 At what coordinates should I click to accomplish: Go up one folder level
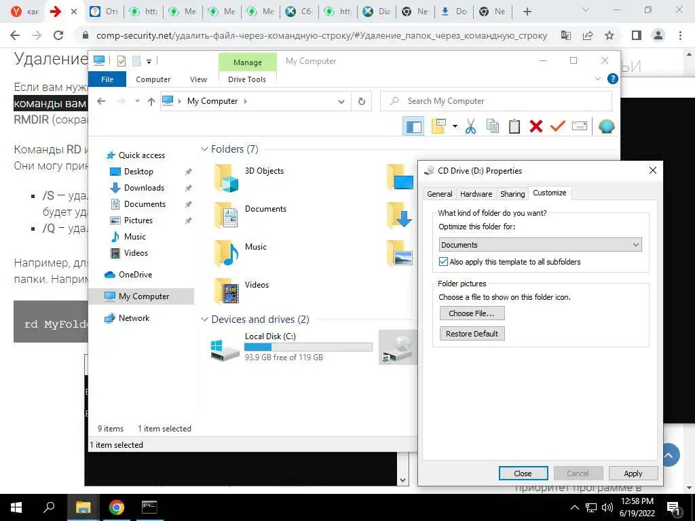point(151,102)
